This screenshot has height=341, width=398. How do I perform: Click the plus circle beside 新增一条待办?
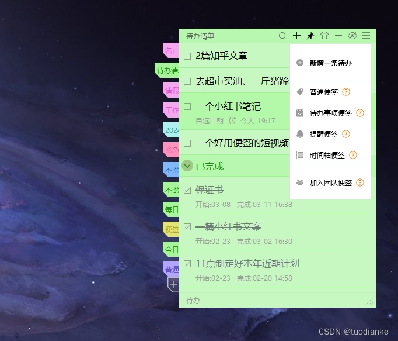pos(300,63)
